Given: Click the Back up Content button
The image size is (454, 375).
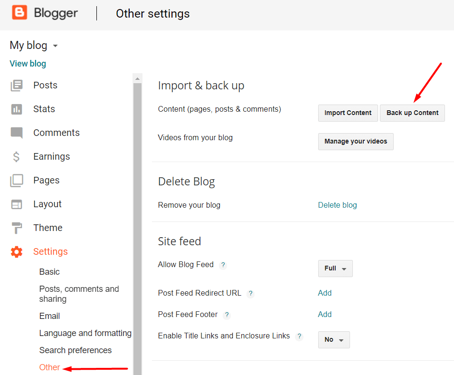Looking at the screenshot, I should (x=412, y=113).
